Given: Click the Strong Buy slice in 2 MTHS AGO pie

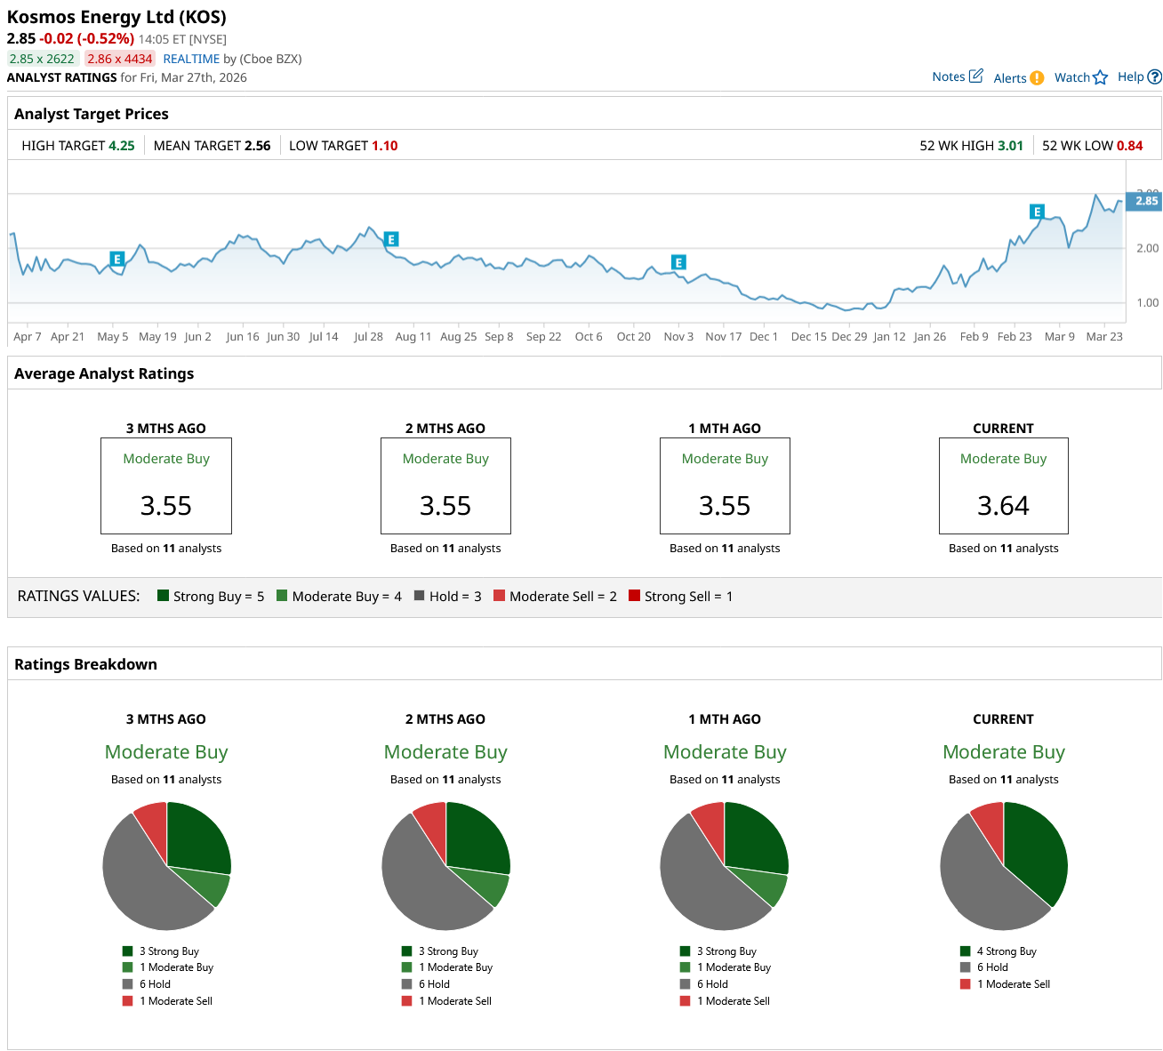Looking at the screenshot, I should click(x=477, y=838).
